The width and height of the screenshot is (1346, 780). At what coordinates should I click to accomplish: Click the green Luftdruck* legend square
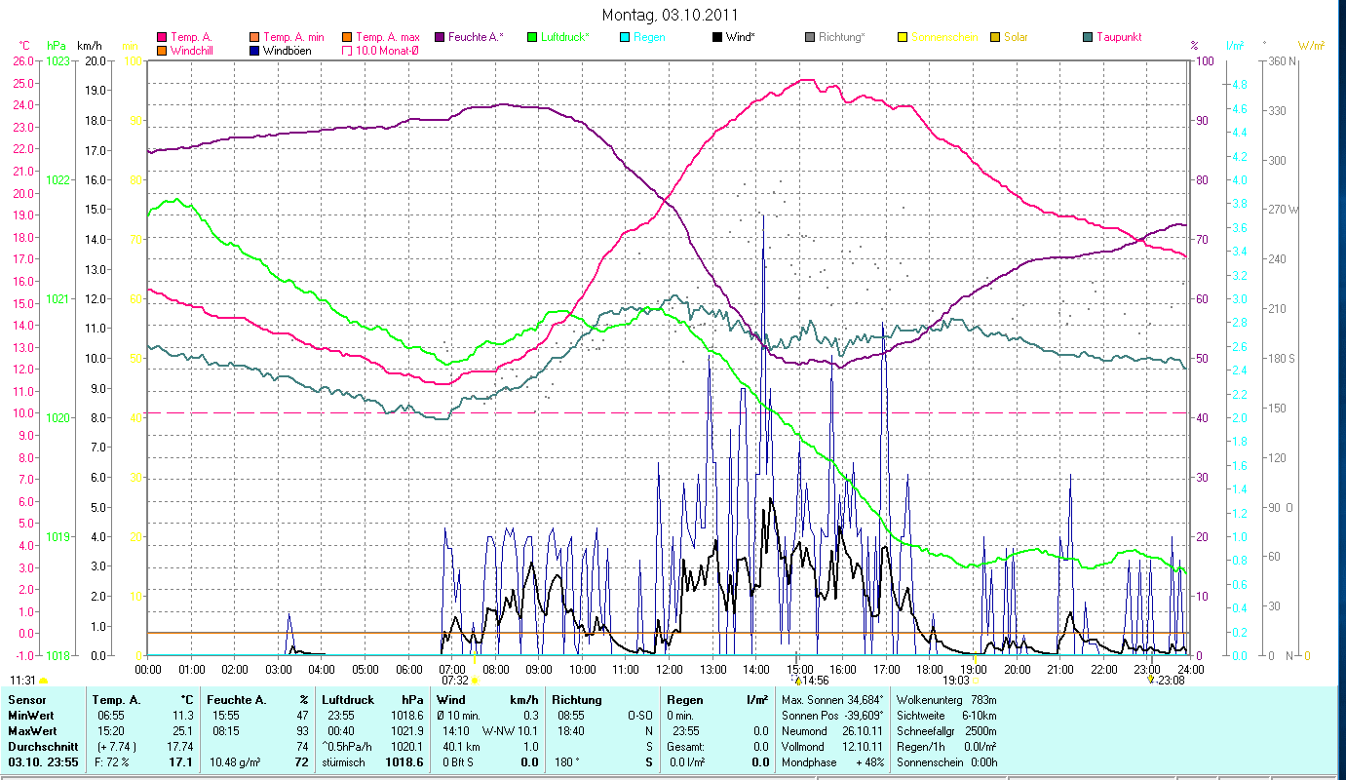point(532,37)
